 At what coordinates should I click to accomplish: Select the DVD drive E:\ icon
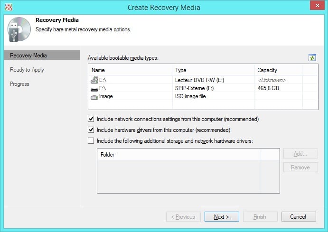click(94, 80)
